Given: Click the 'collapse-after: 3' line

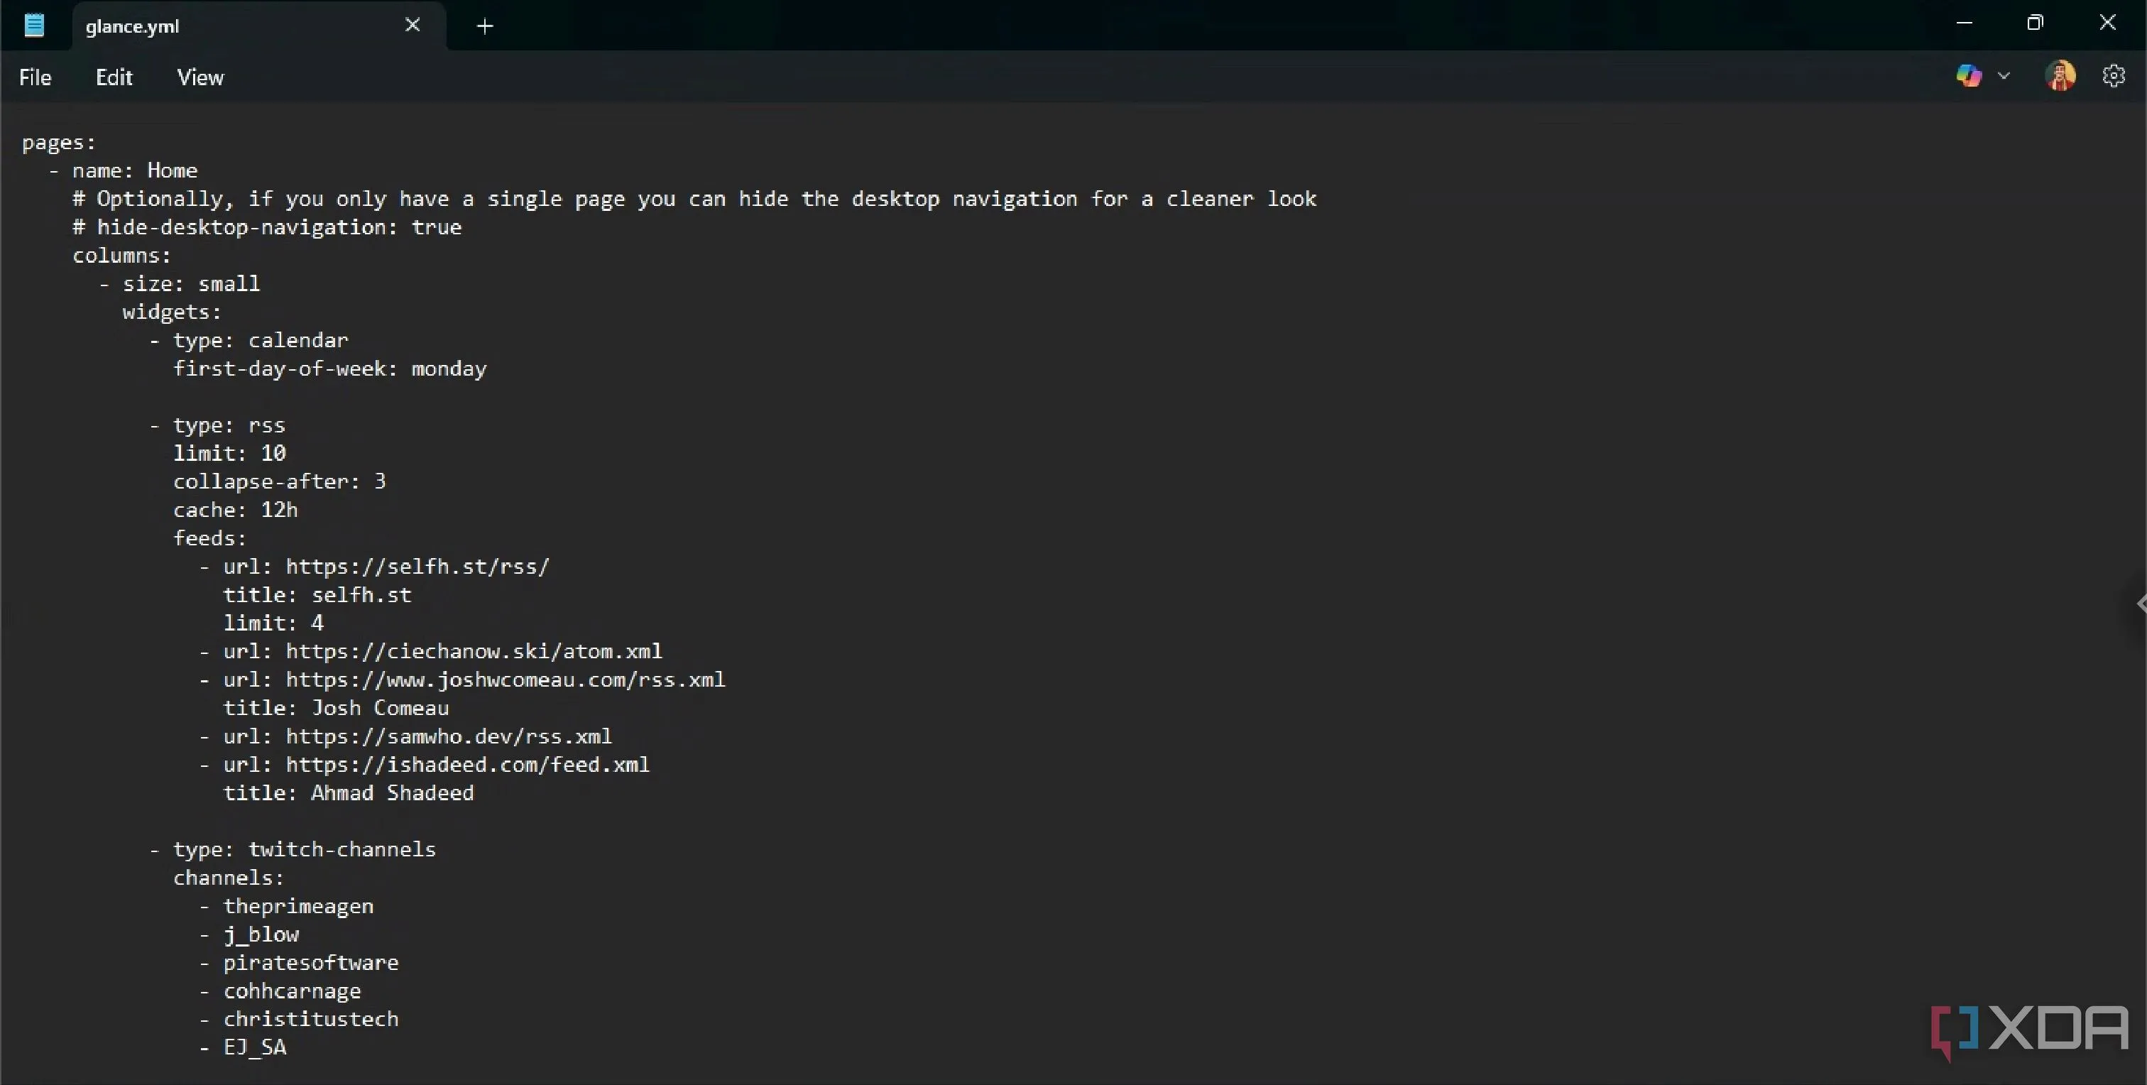Looking at the screenshot, I should (x=279, y=481).
